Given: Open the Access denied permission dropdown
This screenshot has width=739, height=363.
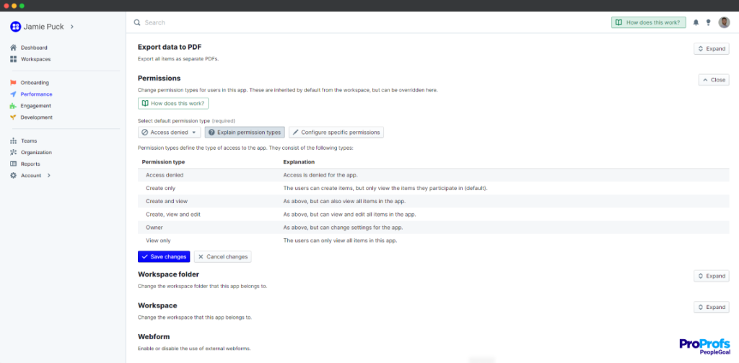Looking at the screenshot, I should (x=169, y=133).
